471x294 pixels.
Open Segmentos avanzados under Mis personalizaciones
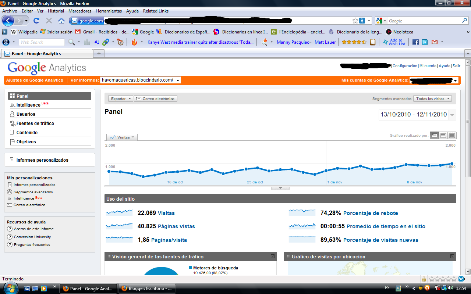tap(33, 192)
